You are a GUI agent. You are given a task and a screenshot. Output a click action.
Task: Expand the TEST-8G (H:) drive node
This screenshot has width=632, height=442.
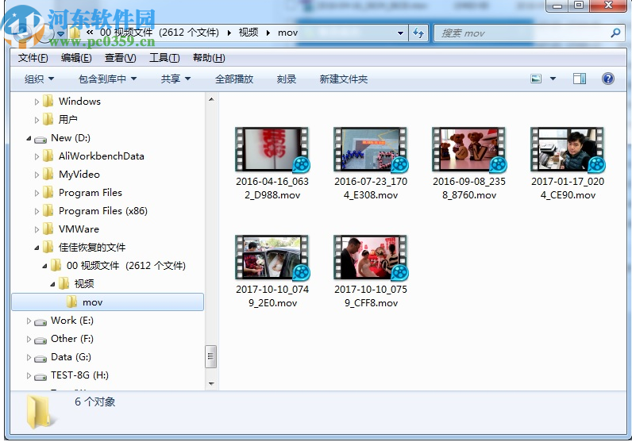29,375
